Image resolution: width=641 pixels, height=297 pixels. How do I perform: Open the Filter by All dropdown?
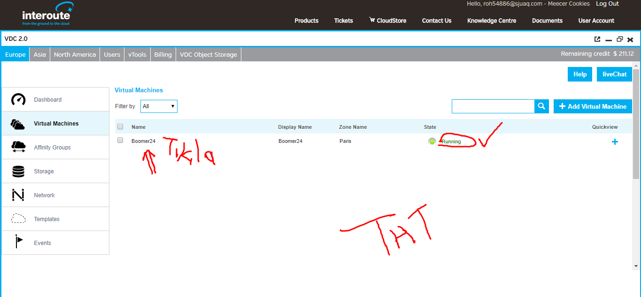[x=159, y=106]
